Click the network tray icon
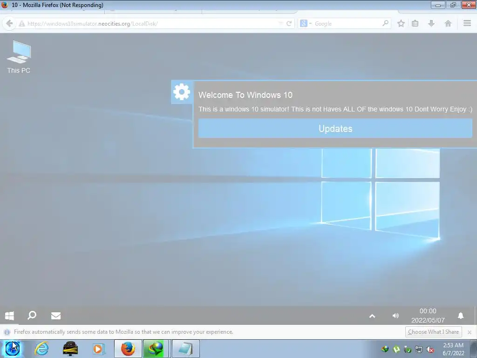This screenshot has height=358, width=477. [419, 349]
